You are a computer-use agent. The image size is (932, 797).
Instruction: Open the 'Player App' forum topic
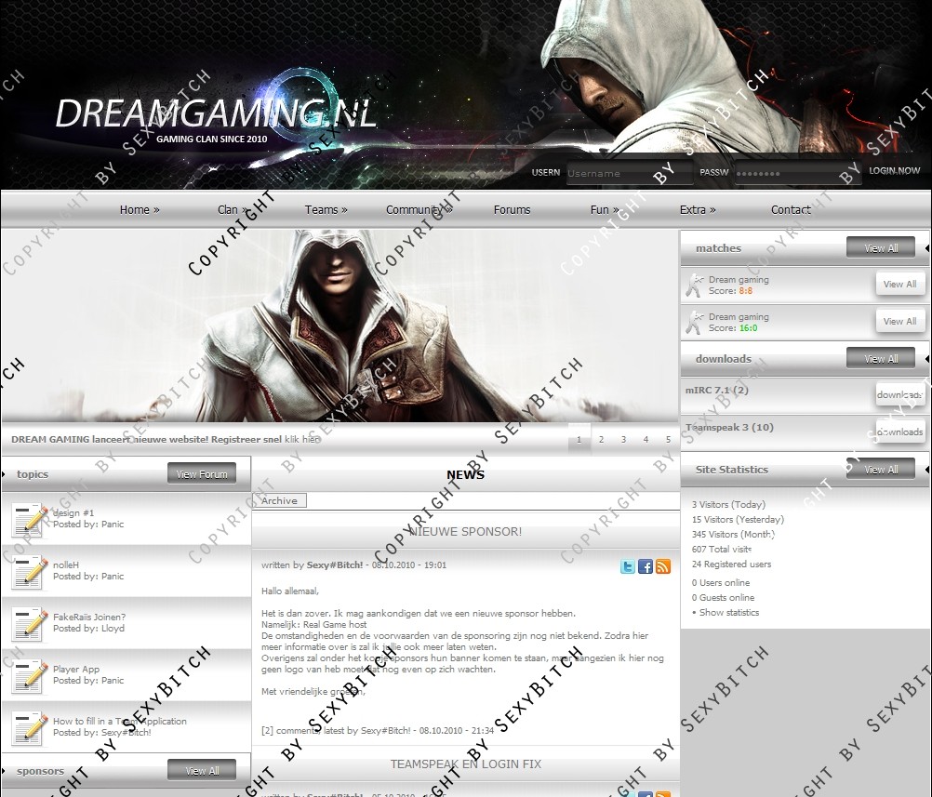(76, 669)
